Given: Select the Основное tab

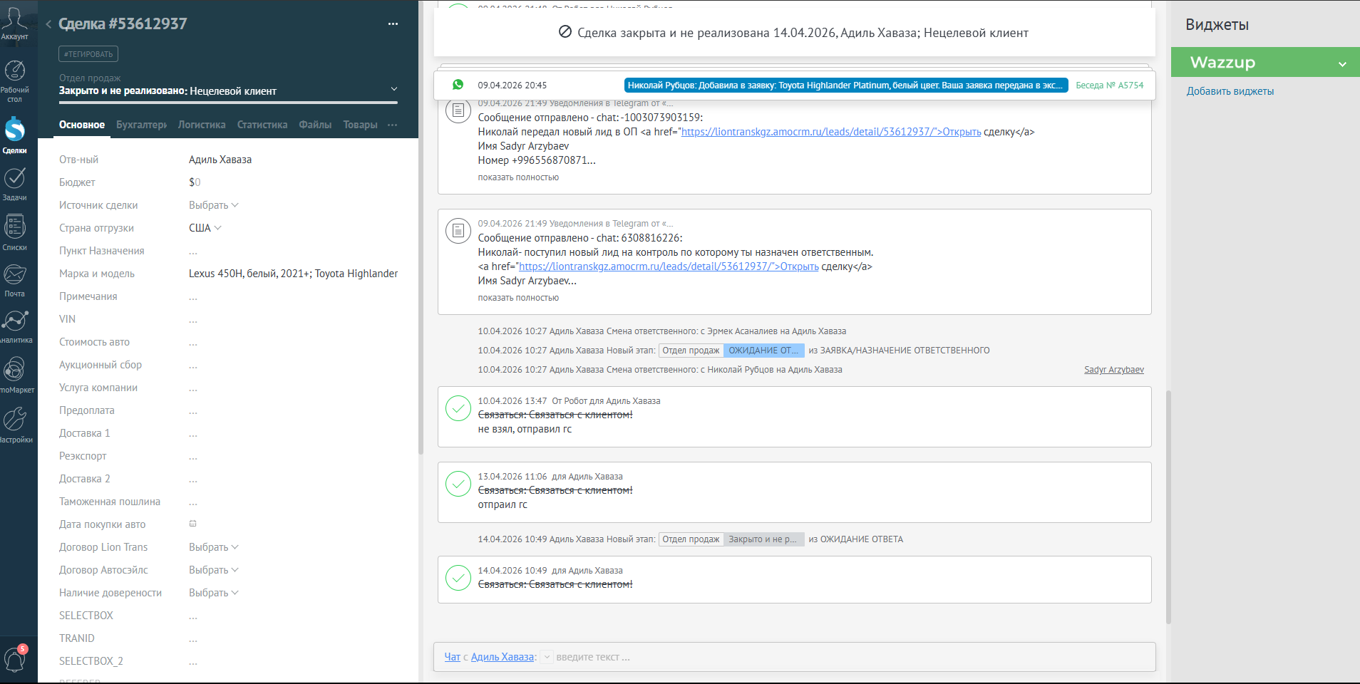Looking at the screenshot, I should (82, 125).
